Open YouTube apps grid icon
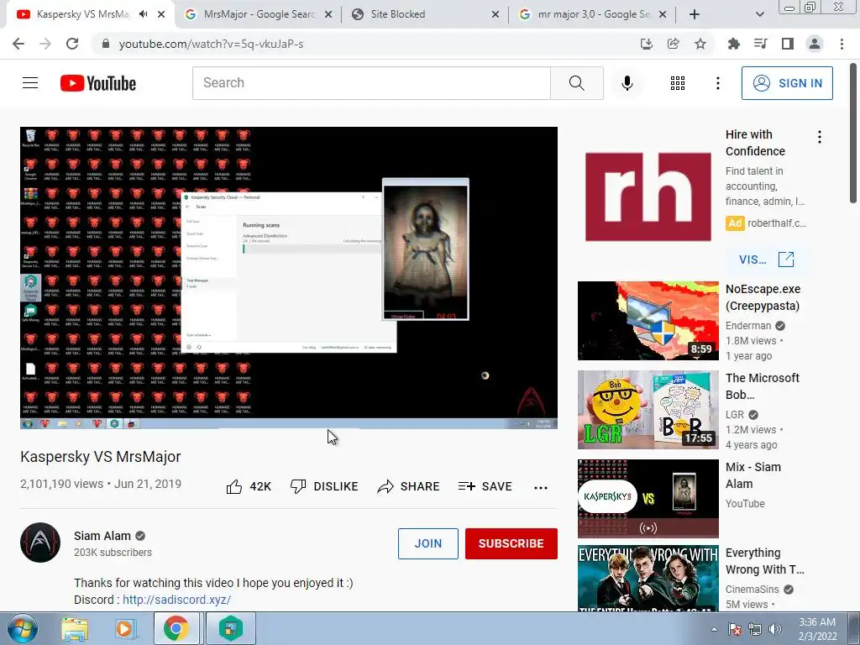This screenshot has height=645, width=860. pyautogui.click(x=678, y=83)
